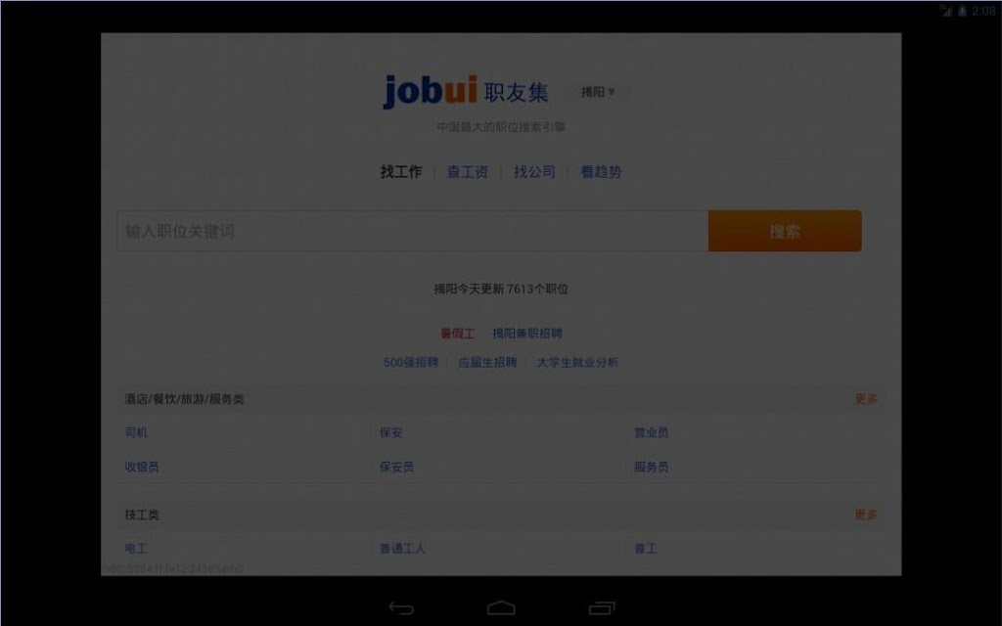Screen dimensions: 1002x626
Task: Focus the 输入职位关键词 search field
Action: [x=413, y=231]
